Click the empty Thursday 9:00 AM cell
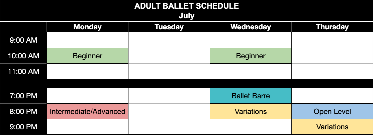373x135 pixels. pyautogui.click(x=332, y=40)
